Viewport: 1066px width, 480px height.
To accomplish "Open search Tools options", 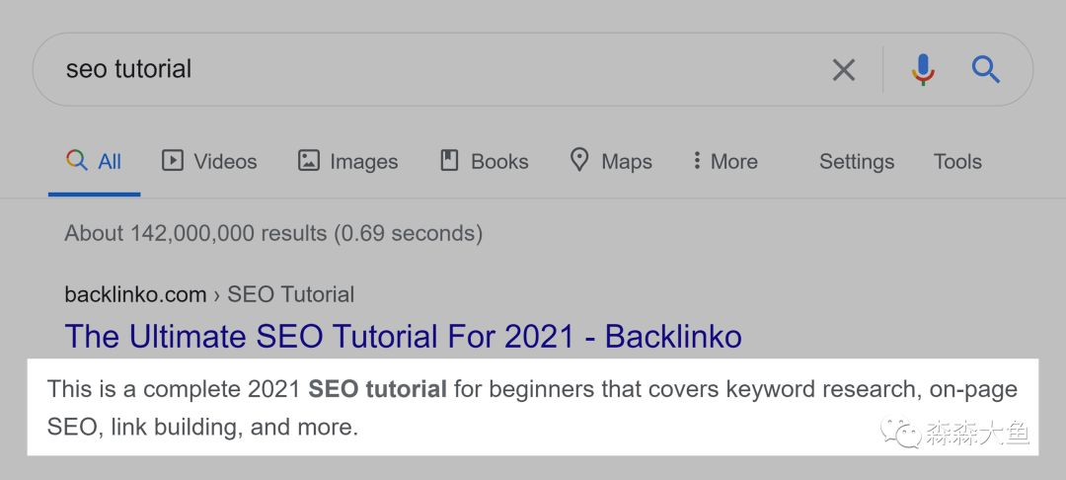I will coord(957,161).
